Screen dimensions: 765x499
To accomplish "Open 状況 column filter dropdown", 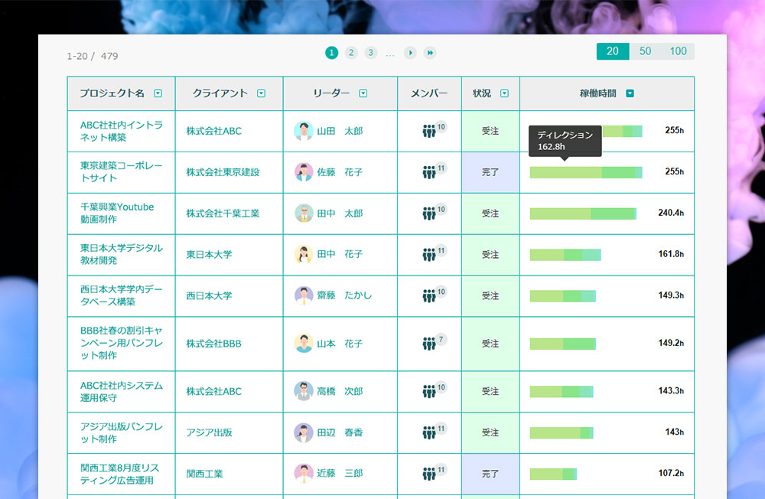I will pyautogui.click(x=504, y=93).
